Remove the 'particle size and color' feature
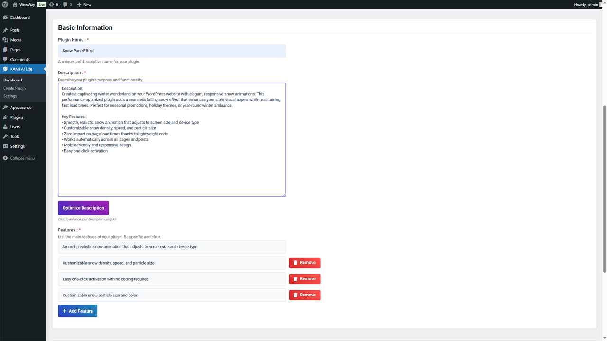 (x=304, y=295)
